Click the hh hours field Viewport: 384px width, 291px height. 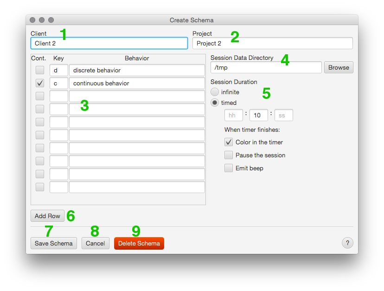233,115
